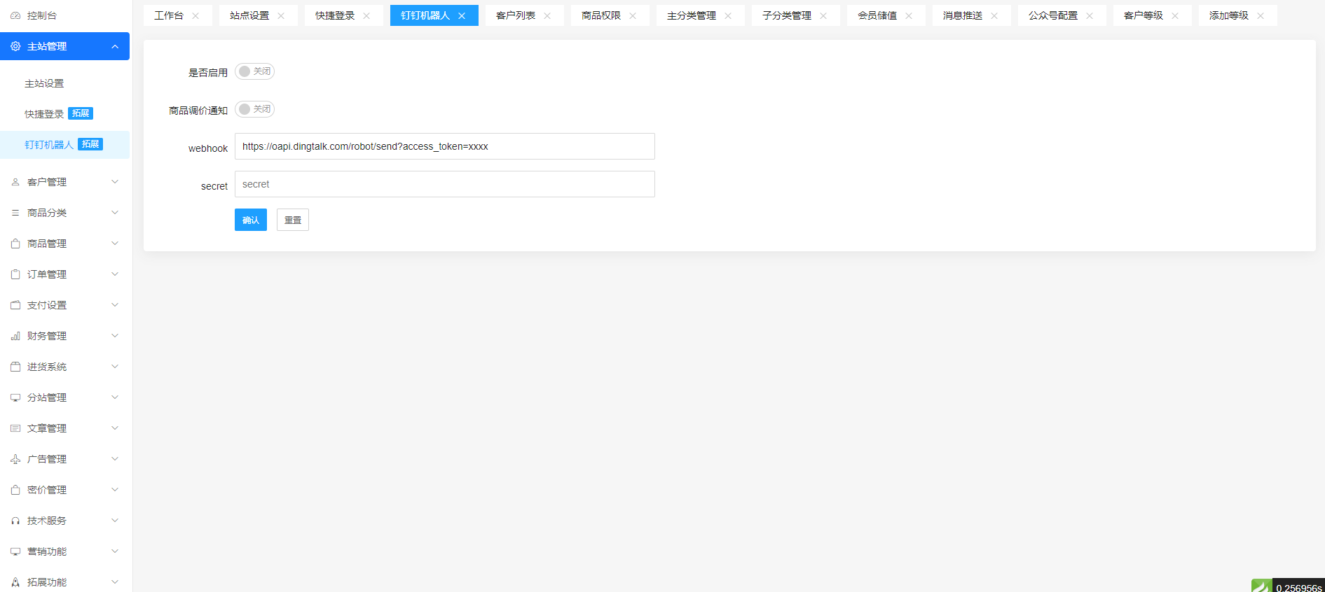Screen dimensions: 1325x592
Task: Click the 文章管理 document icon
Action: tap(15, 428)
